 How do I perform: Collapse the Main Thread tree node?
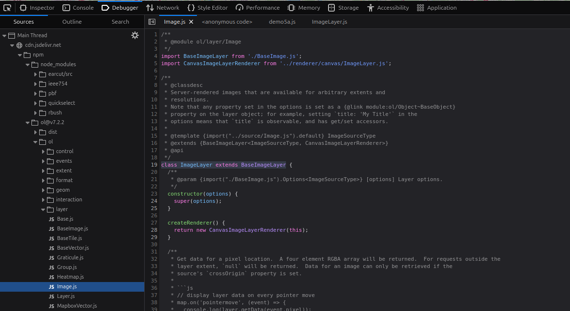[4, 36]
